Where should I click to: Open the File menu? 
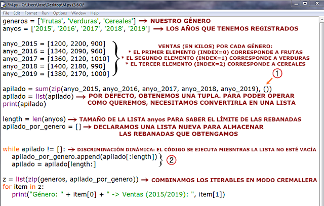(x=6, y=13)
